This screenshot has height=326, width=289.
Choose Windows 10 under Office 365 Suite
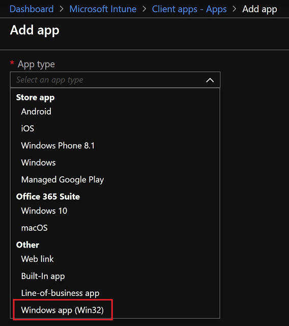click(44, 211)
